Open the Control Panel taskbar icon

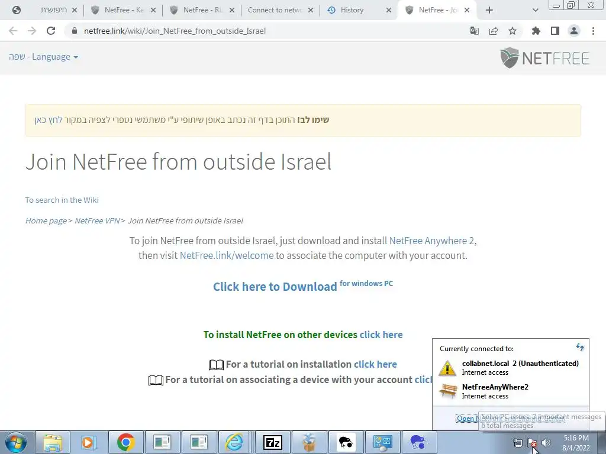[383, 442]
